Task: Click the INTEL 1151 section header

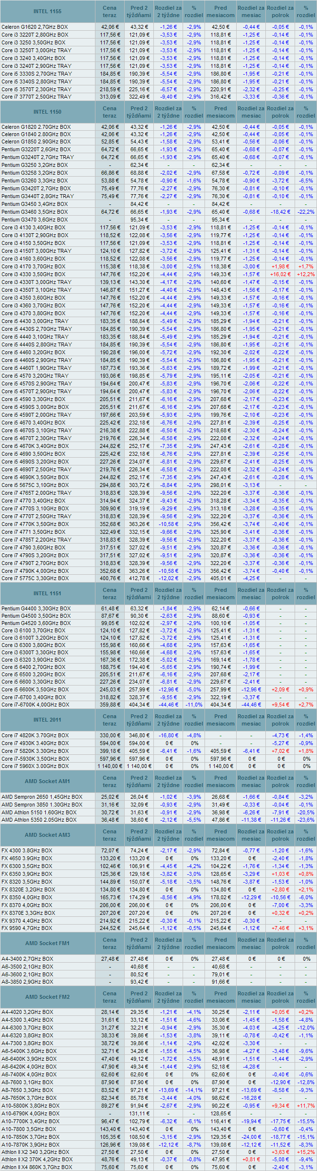Action: (47, 593)
